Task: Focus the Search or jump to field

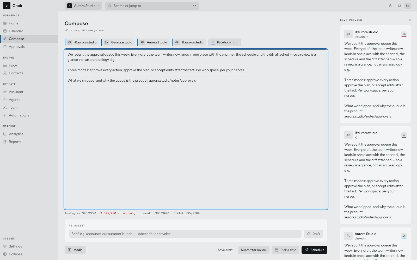Action: click(x=152, y=6)
